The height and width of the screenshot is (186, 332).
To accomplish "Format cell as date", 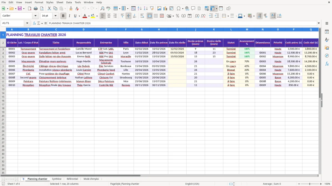I will (x=190, y=16).
